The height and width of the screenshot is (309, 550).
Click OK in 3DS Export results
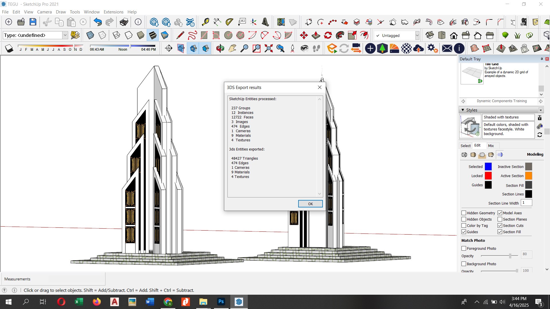[310, 204]
